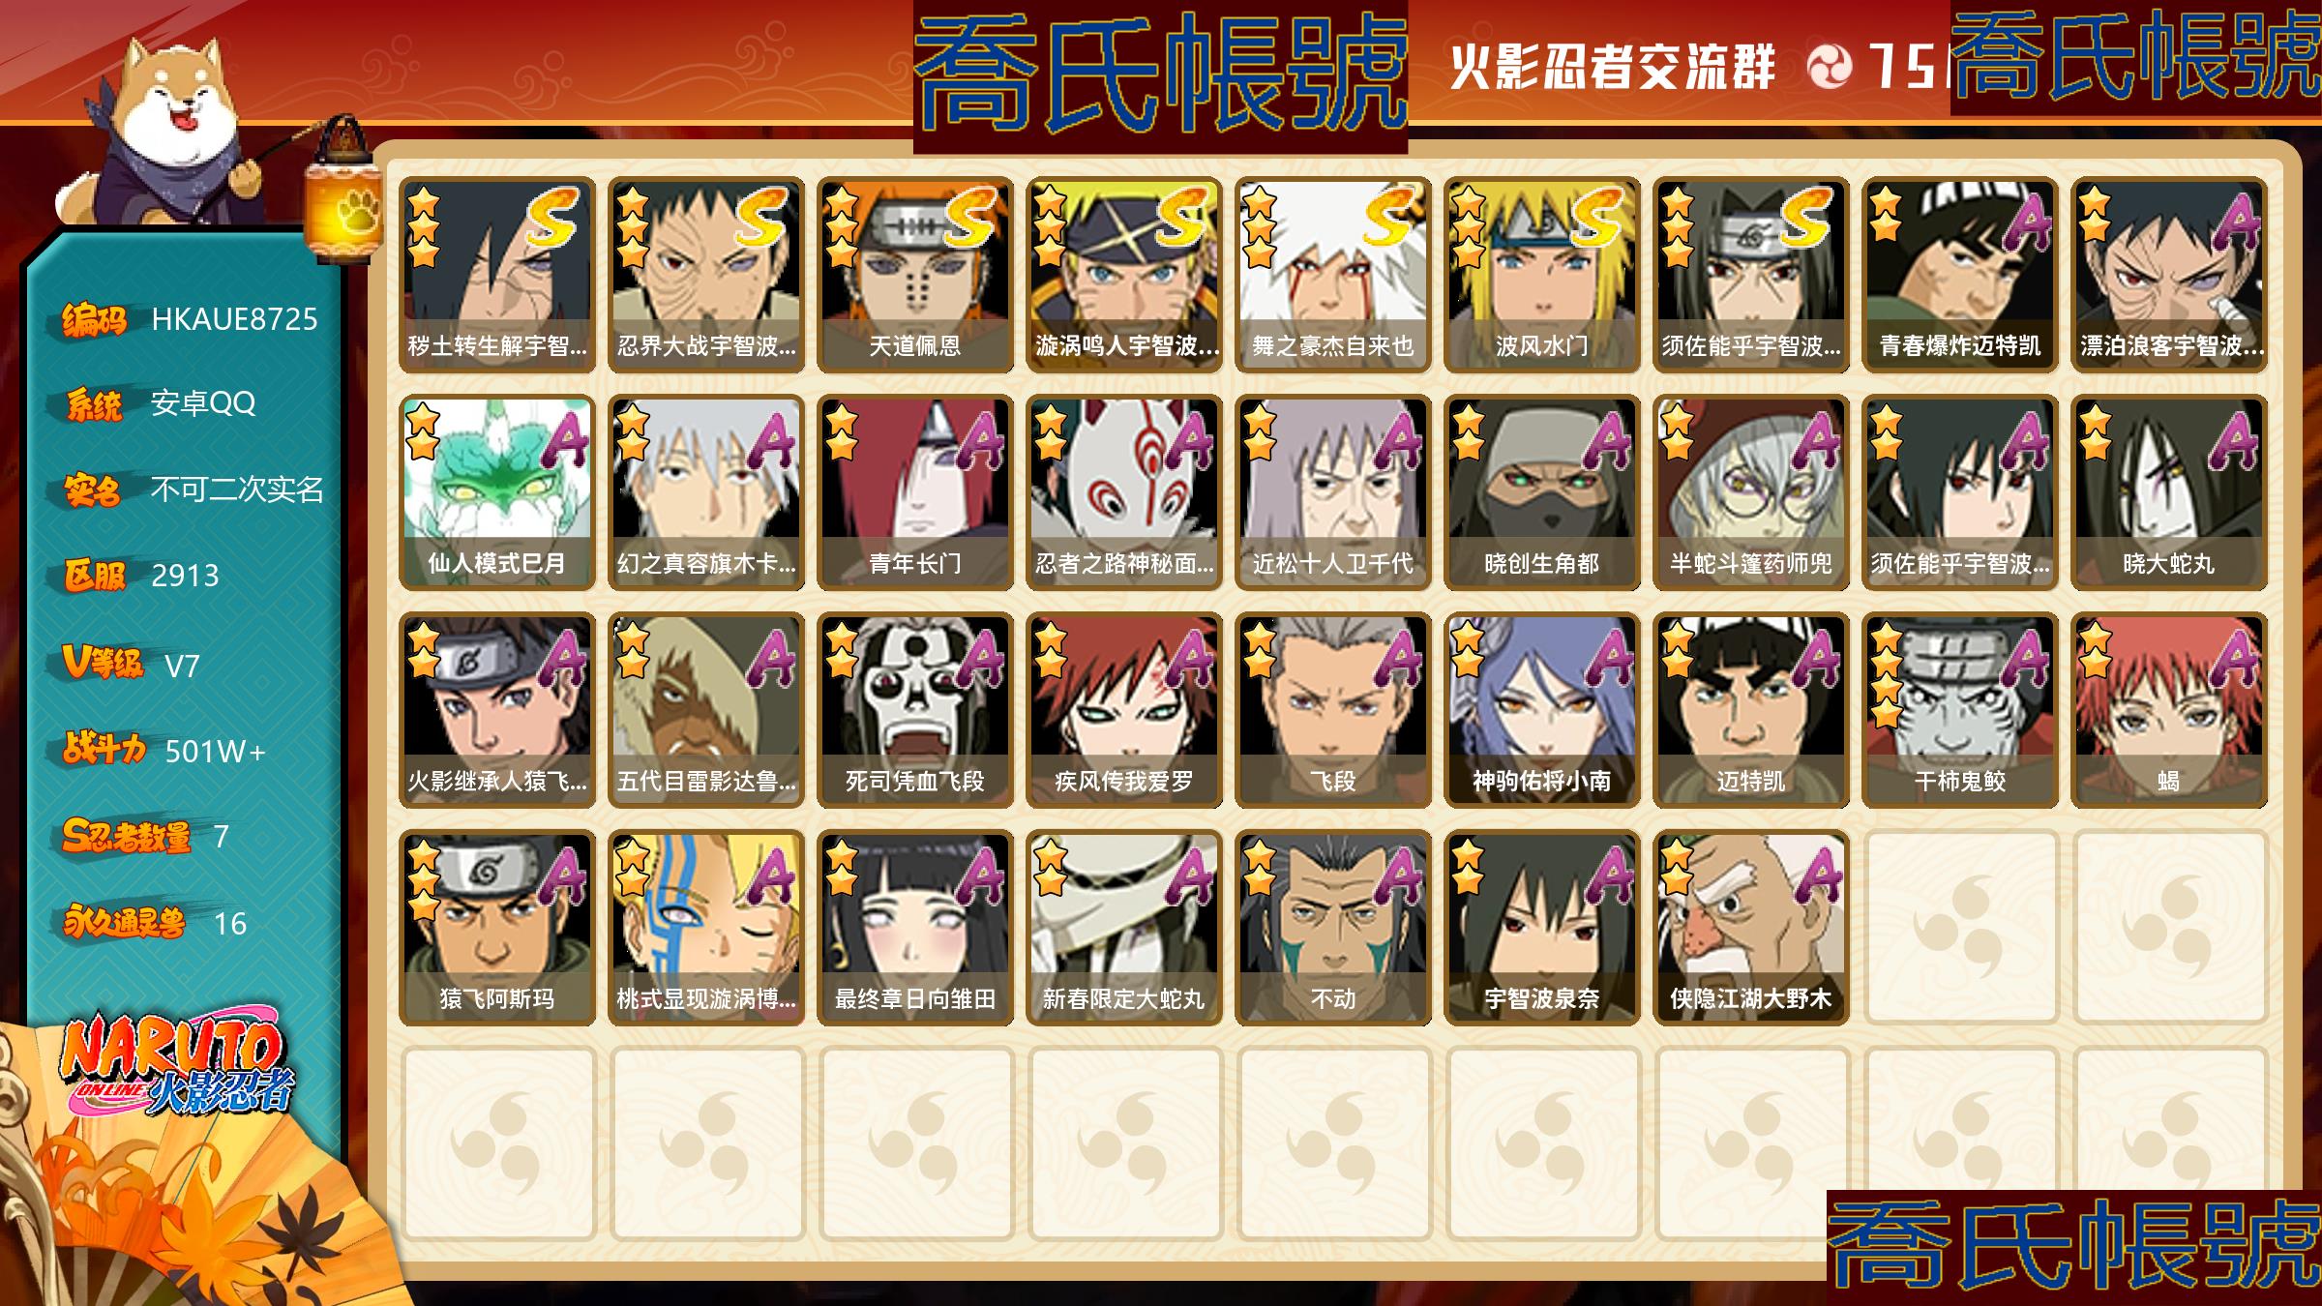
Task: Select the 蝎 character card
Action: [2168, 710]
